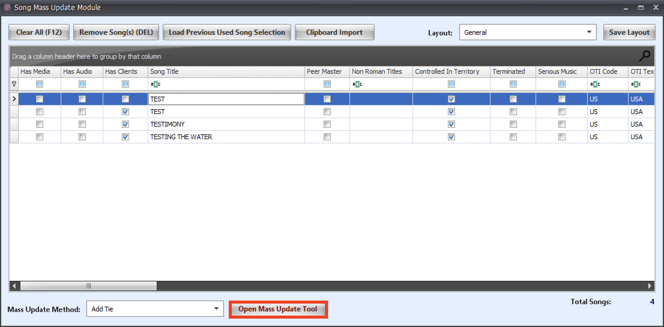Viewport: 664px width, 327px height.
Task: Toggle Controlled In Territory for TESTING THE WATER
Action: pyautogui.click(x=451, y=137)
